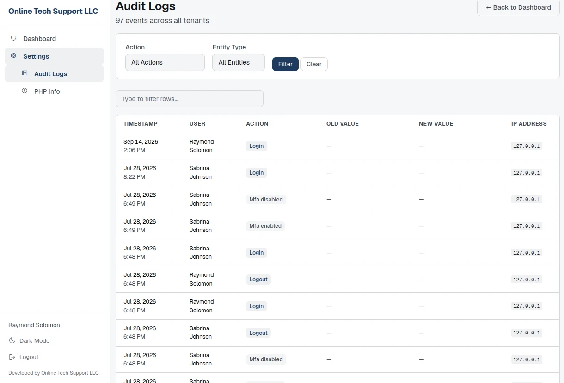The width and height of the screenshot is (564, 383).
Task: Click the Dashboard shield icon
Action: pos(13,38)
